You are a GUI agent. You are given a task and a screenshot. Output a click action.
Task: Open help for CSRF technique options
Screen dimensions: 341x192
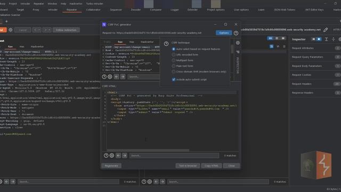click(166, 44)
